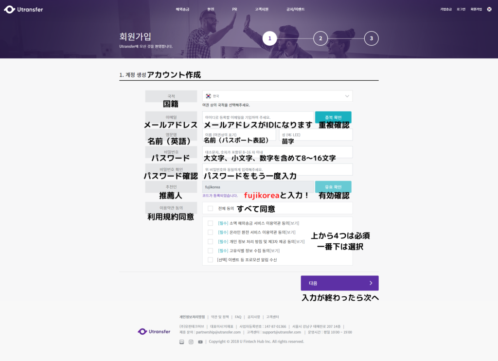The image size is (498, 361).
Task: Click the 중복 확인 duplicate check button
Action: pyautogui.click(x=333, y=117)
